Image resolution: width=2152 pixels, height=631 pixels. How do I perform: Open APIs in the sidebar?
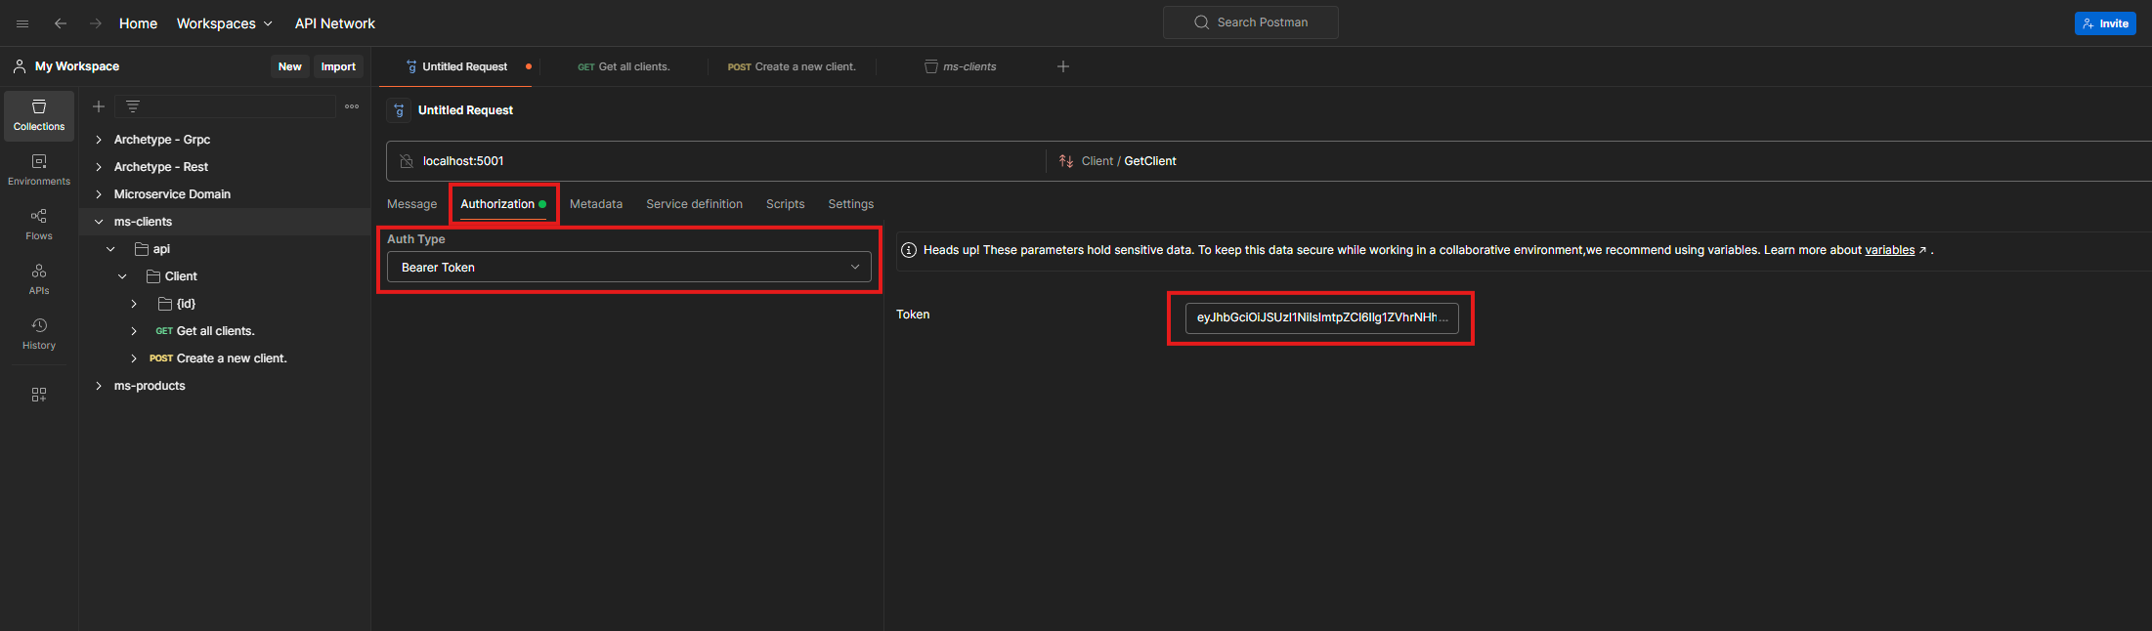pyautogui.click(x=39, y=279)
